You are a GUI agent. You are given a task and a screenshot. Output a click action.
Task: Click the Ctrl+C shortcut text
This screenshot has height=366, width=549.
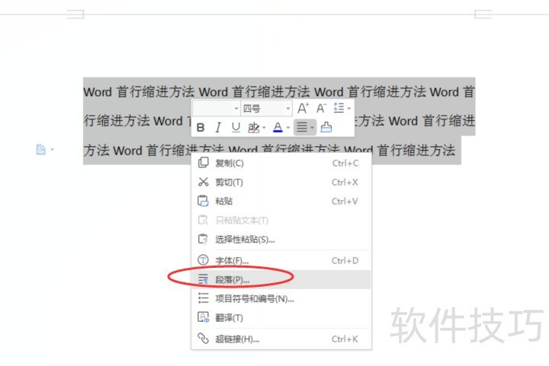345,163
